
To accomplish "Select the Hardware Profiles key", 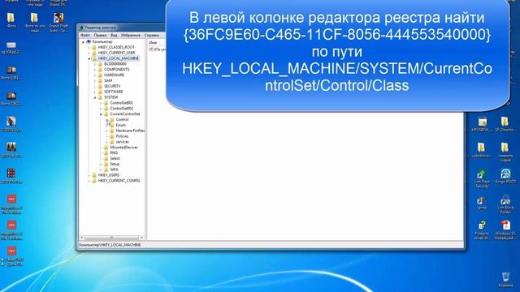I will click(x=130, y=131).
